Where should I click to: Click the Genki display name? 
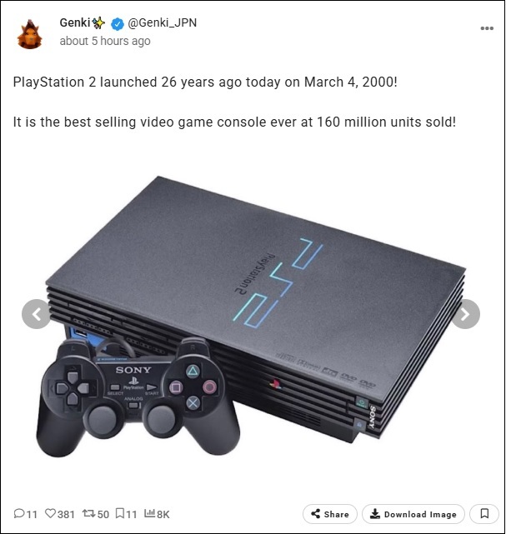point(75,22)
